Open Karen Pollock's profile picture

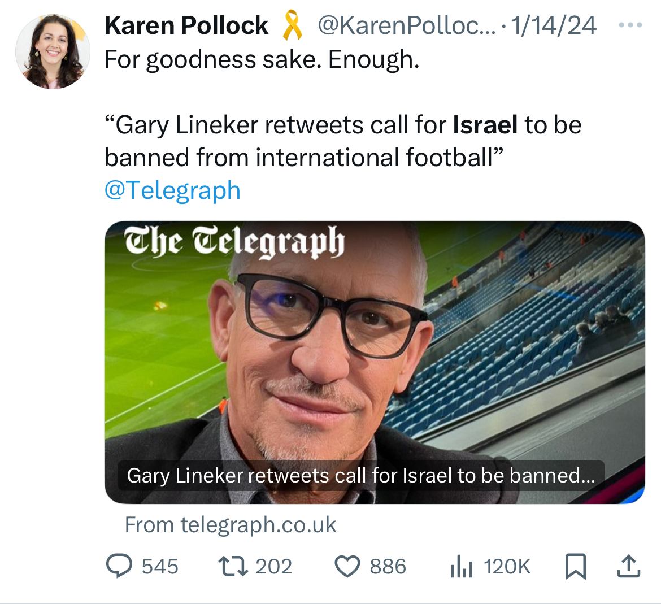[53, 51]
